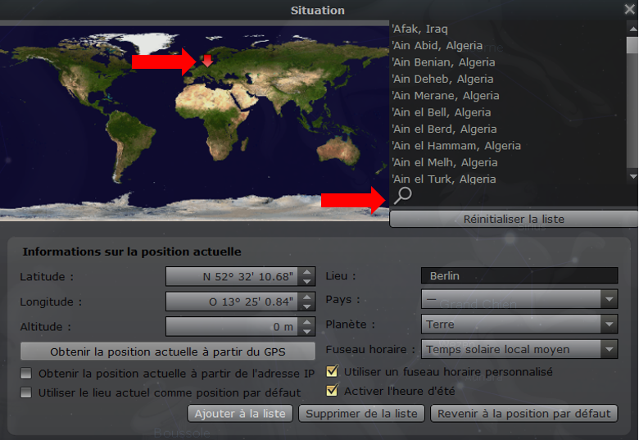The width and height of the screenshot is (639, 440).
Task: Select ''Ain el Turk, Algeria' in the list
Action: tap(444, 179)
